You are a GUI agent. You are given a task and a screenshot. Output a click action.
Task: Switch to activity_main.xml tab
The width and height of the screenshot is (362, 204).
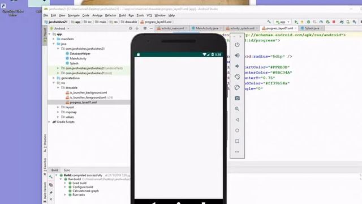click(172, 28)
